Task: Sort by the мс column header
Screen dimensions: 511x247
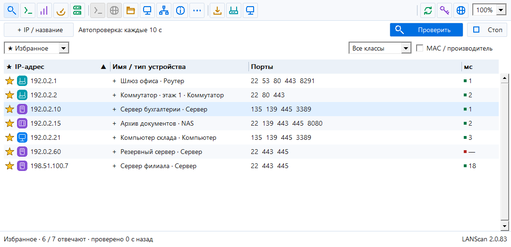Action: (x=480, y=67)
